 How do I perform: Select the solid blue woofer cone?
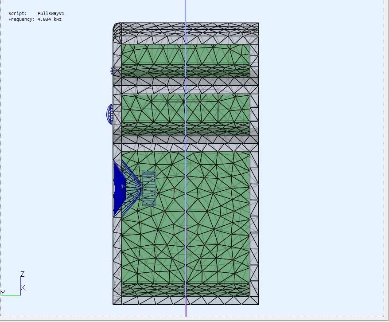119,188
